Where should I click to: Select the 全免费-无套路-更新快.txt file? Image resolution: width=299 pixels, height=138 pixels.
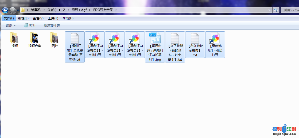75,39
